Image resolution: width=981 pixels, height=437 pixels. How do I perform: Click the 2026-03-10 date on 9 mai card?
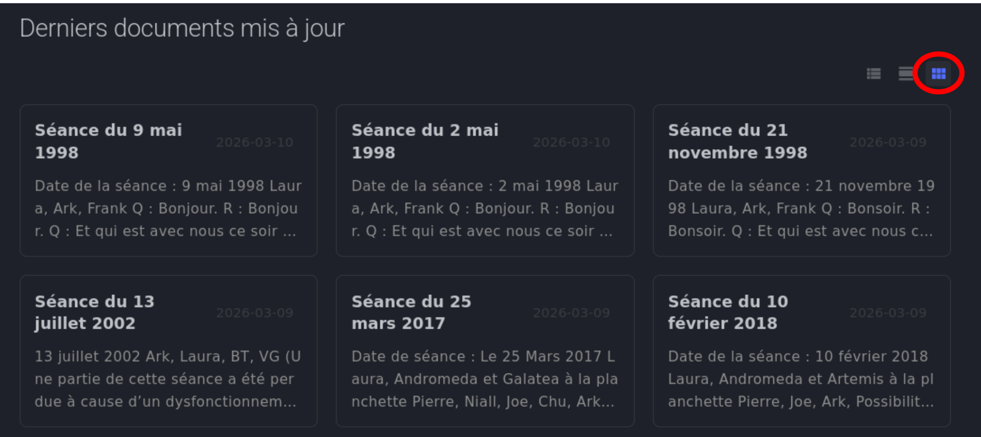(255, 142)
